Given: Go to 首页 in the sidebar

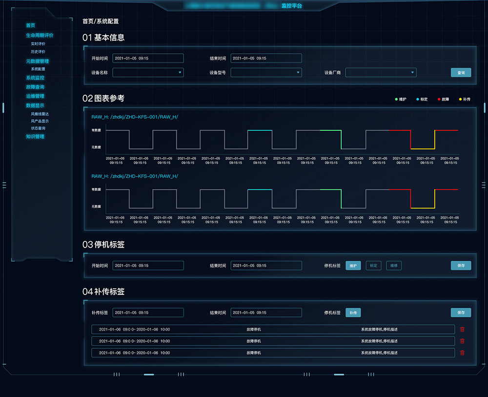Looking at the screenshot, I should coord(30,25).
